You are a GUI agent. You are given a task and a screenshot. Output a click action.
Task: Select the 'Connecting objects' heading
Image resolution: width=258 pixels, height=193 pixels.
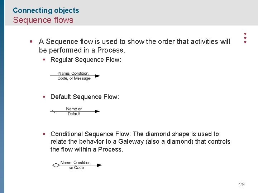pyautogui.click(x=46, y=10)
